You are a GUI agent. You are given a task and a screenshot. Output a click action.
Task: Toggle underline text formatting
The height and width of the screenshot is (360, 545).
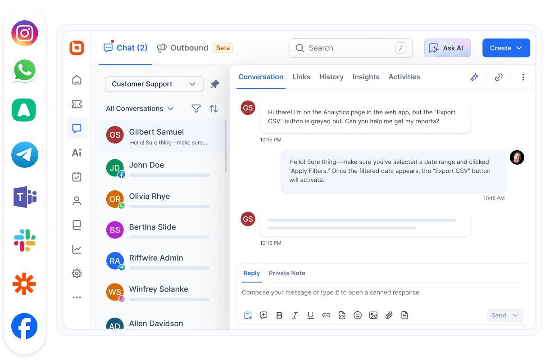pyautogui.click(x=310, y=315)
